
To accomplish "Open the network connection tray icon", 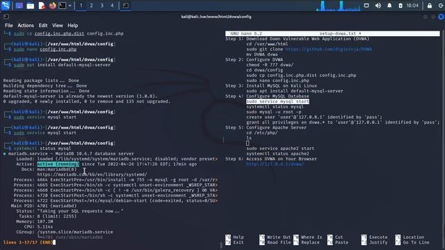I will click(366, 6).
